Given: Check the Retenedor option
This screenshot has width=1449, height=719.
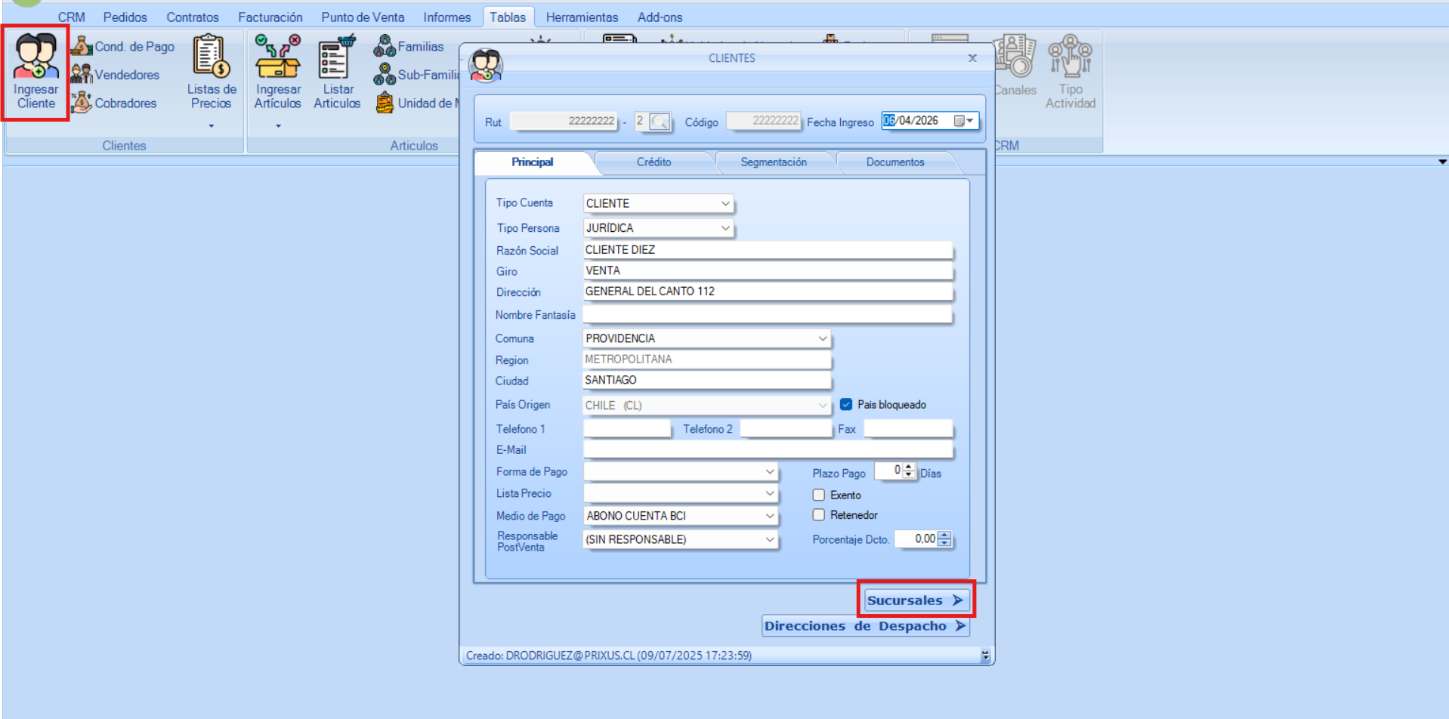Looking at the screenshot, I should 819,515.
